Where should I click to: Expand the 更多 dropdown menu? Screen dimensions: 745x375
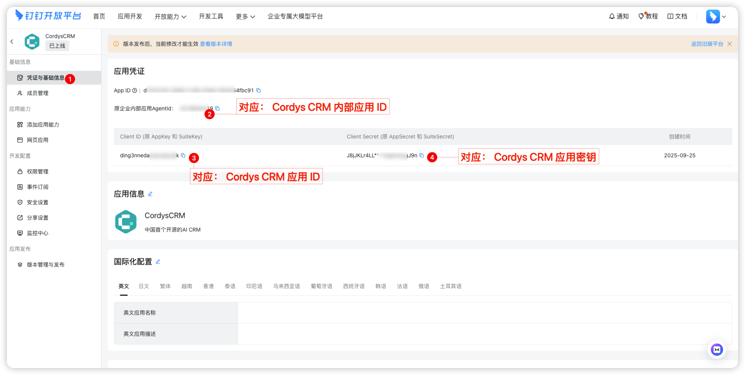[245, 17]
